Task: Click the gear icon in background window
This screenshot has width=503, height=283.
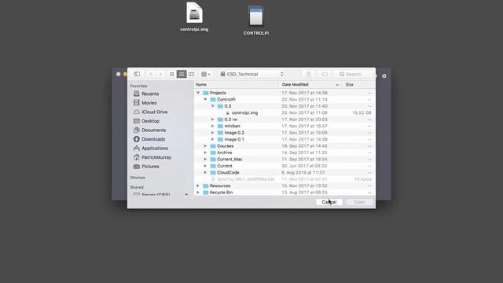Action: [384, 76]
